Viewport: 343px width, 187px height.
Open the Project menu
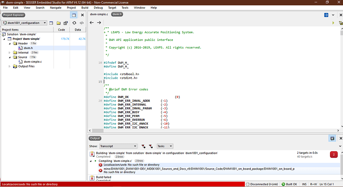71,8
